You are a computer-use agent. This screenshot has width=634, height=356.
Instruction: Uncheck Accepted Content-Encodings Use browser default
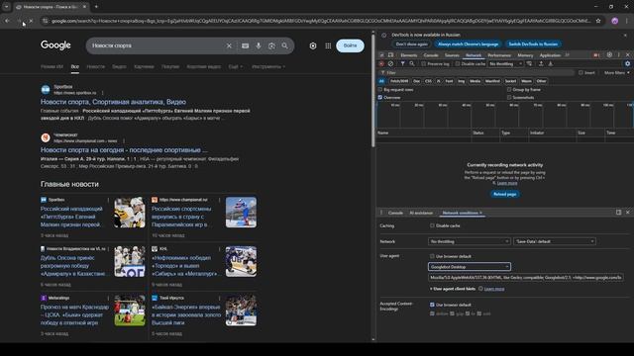tap(432, 305)
